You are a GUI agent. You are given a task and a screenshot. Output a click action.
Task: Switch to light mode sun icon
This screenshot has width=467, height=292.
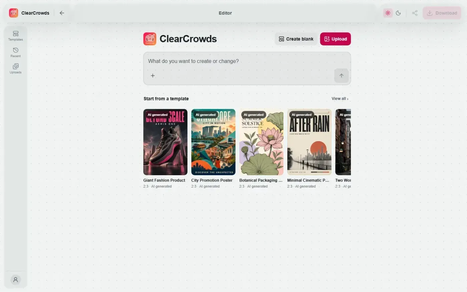(388, 13)
